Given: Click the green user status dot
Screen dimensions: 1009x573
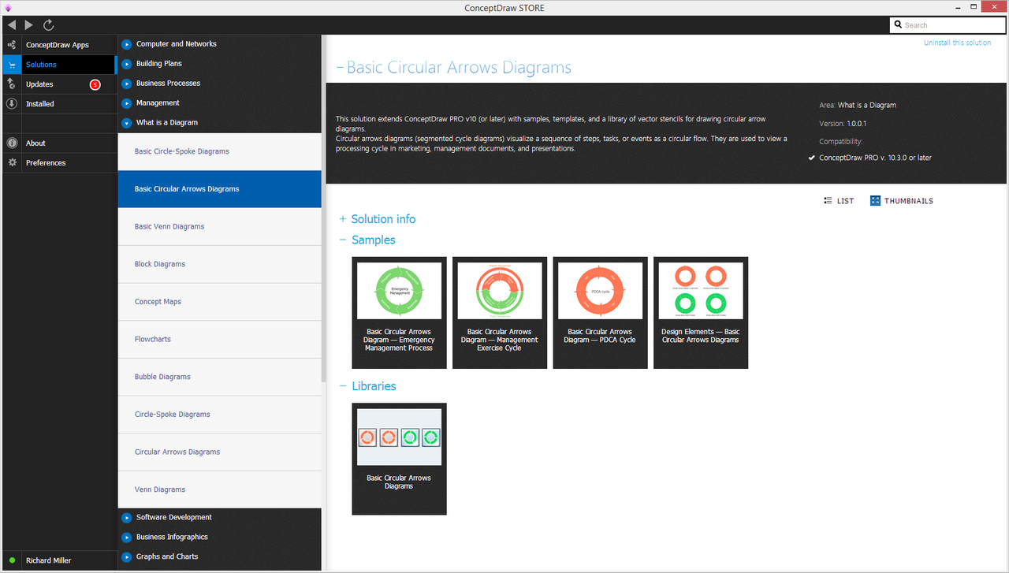Looking at the screenshot, I should coord(12,560).
